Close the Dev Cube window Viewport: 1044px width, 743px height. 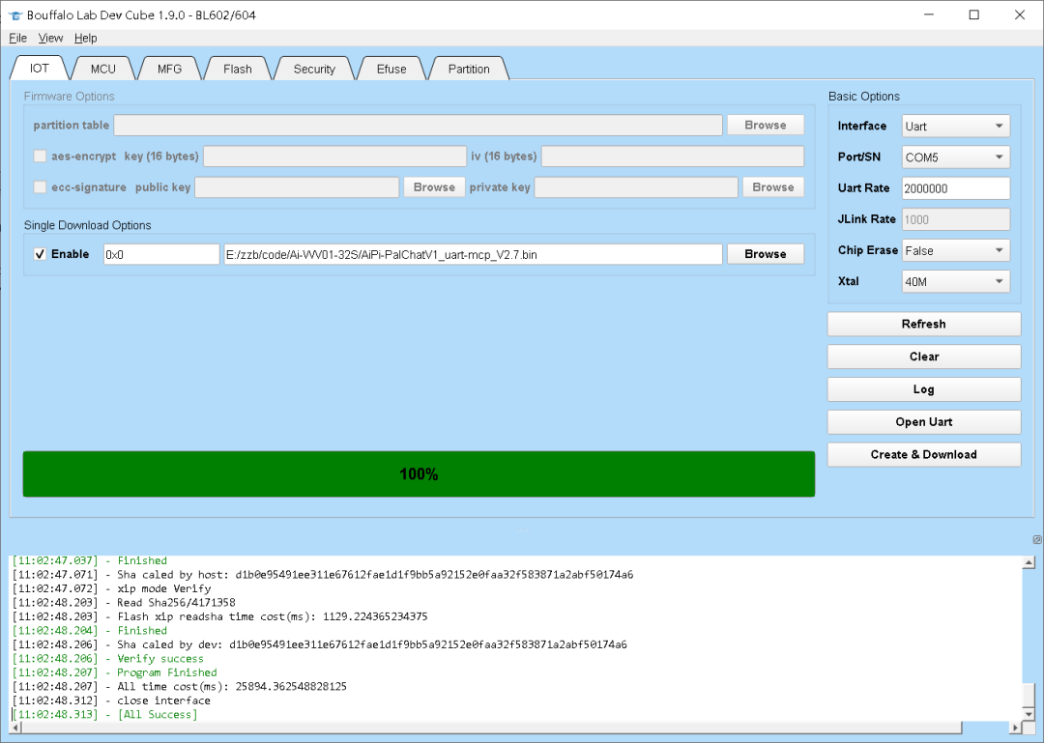(x=1020, y=14)
